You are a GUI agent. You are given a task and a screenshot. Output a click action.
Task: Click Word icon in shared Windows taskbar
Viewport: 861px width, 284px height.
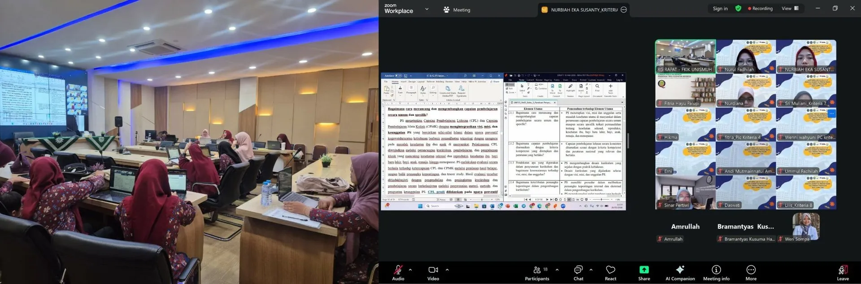coord(492,206)
